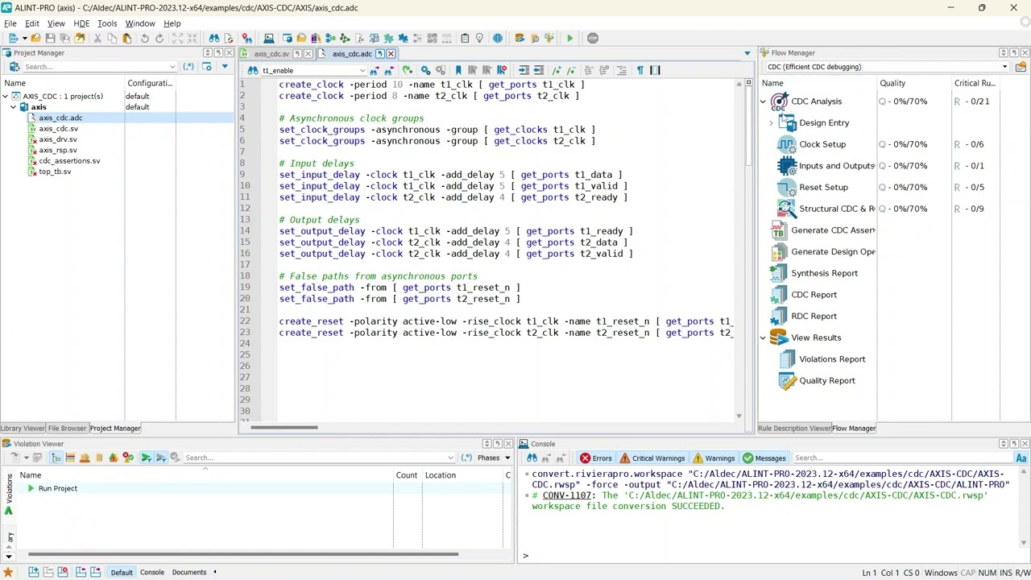This screenshot has width=1031, height=580.
Task: Click the Stop button in main toolbar
Action: (593, 38)
